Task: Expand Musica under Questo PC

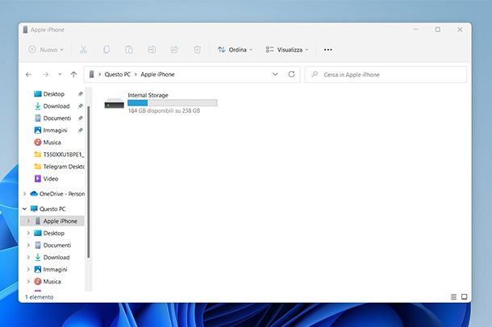Action: tap(28, 282)
